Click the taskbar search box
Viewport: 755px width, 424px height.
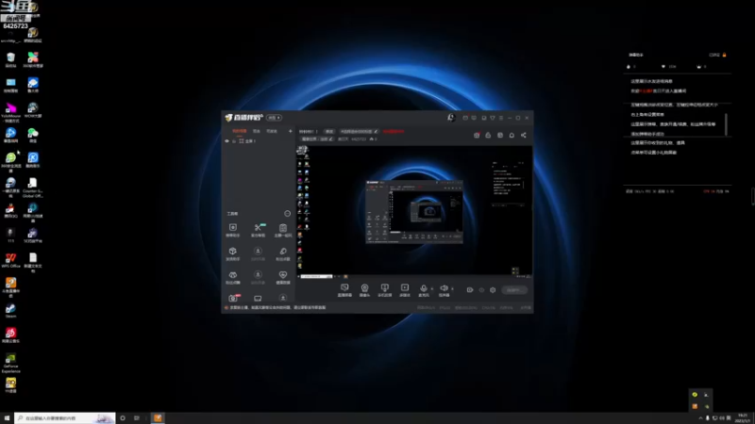pyautogui.click(x=65, y=418)
